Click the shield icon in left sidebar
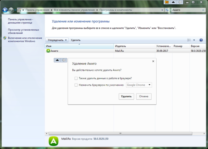 5,38
